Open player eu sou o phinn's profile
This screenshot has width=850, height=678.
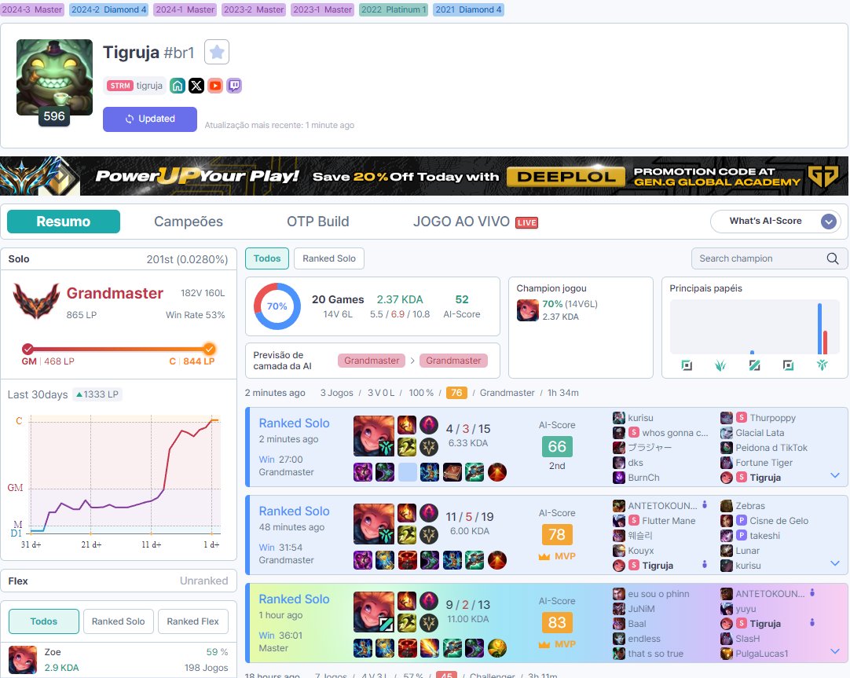pyautogui.click(x=658, y=594)
